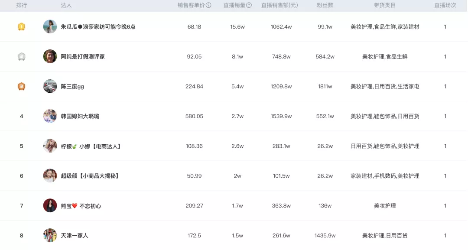This screenshot has height=250, width=468.
Task: Open 陈三废gg's avatar
Action: (x=50, y=86)
